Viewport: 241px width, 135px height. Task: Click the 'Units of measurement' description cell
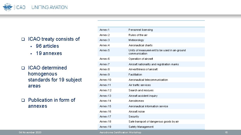[x=166, y=52]
